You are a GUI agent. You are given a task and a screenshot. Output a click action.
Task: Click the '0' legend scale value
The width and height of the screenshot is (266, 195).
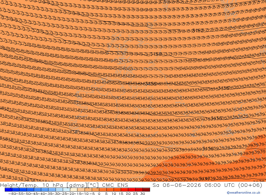(x=99, y=194)
